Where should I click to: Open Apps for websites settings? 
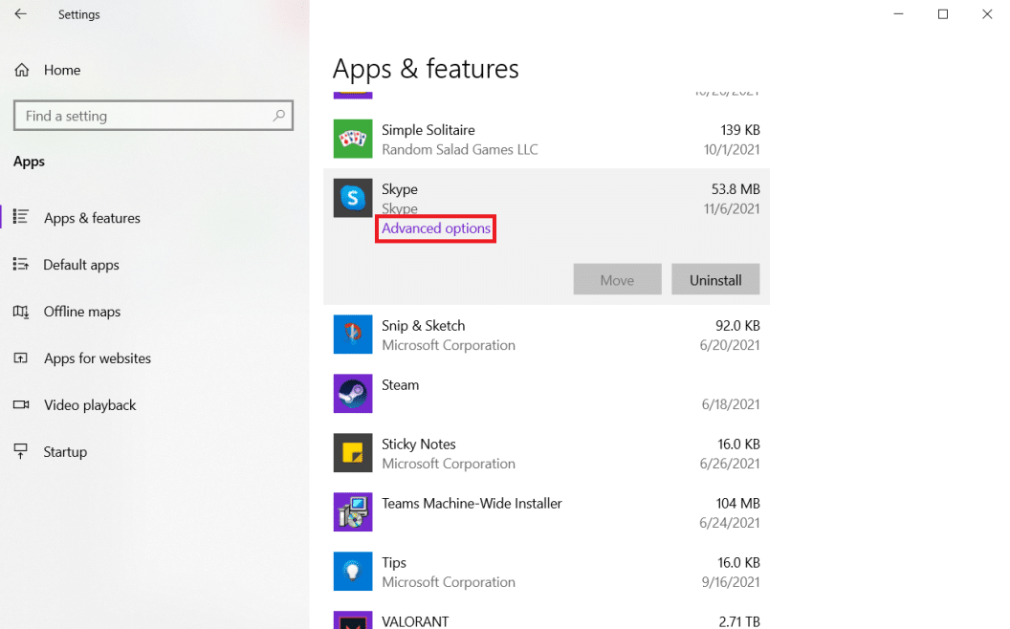coord(98,358)
